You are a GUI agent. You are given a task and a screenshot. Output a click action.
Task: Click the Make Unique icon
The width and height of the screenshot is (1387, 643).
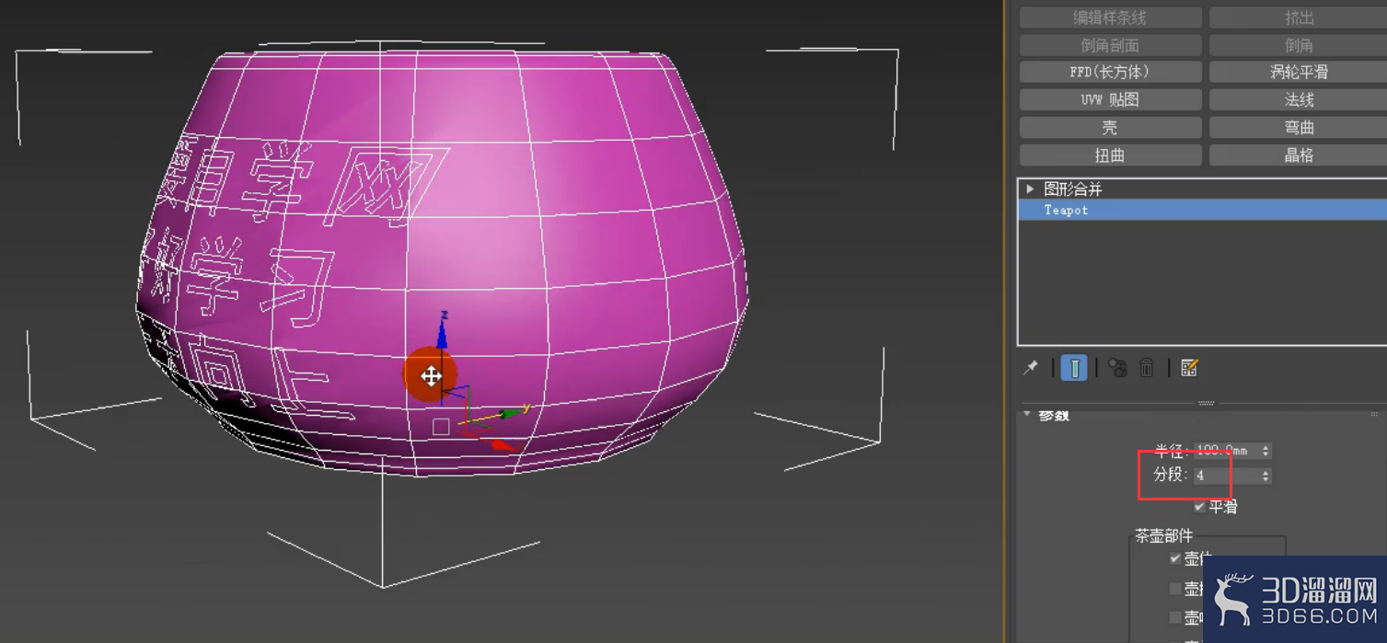[x=1117, y=368]
